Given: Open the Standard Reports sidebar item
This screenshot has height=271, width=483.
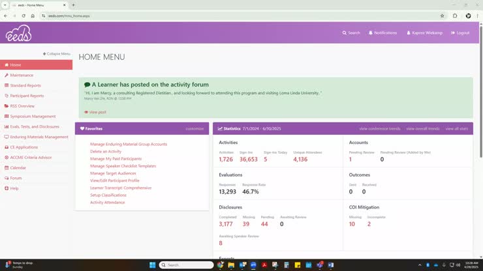Looking at the screenshot, I should click(25, 85).
